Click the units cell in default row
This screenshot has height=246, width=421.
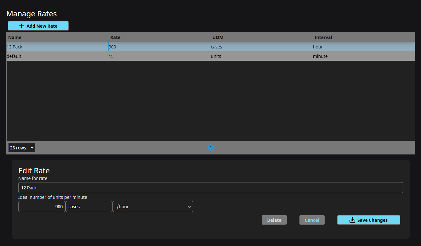pyautogui.click(x=216, y=56)
